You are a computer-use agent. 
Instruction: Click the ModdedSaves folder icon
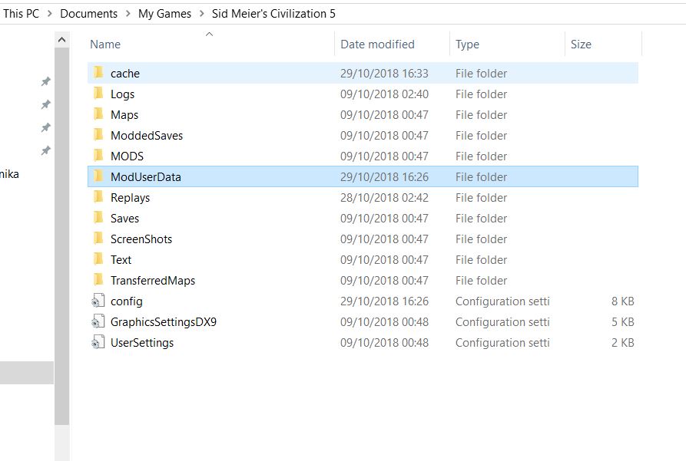[99, 135]
